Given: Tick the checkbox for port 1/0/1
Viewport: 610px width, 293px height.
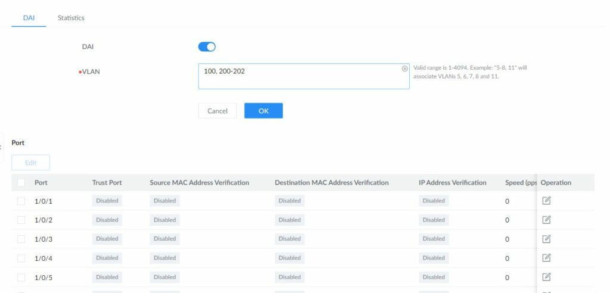Looking at the screenshot, I should click(x=21, y=201).
